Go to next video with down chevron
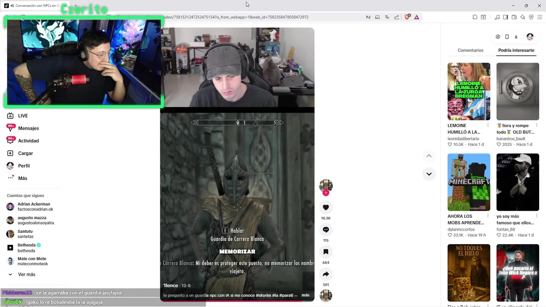 429,174
